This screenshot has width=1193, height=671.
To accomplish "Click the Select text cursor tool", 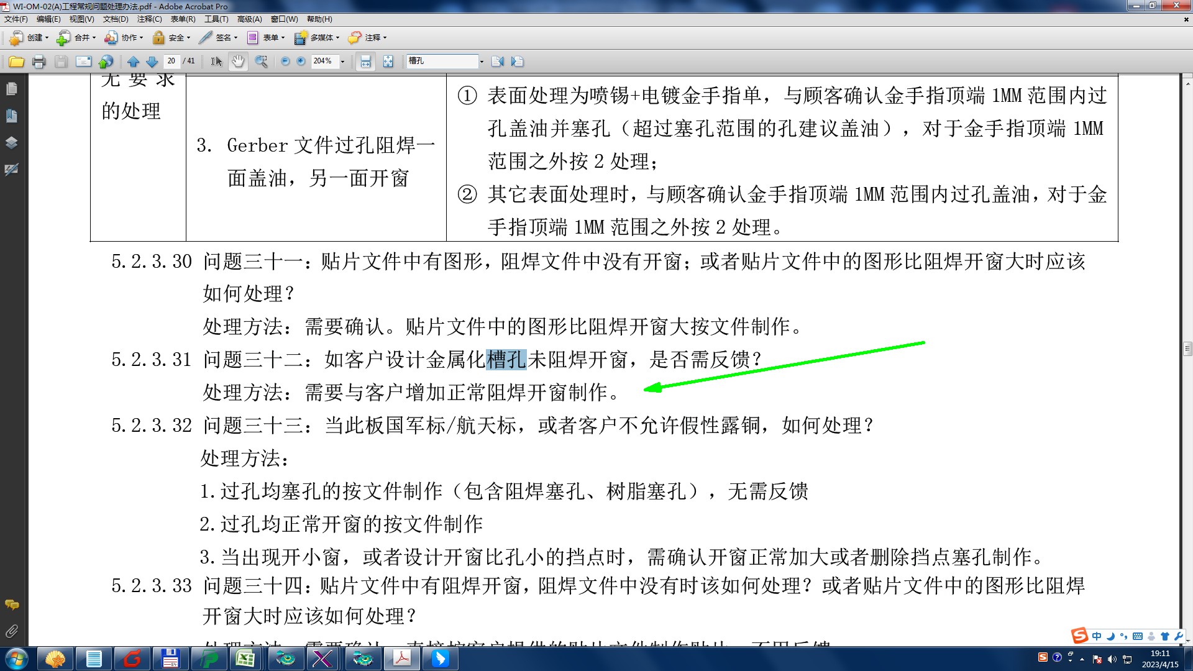I will click(216, 62).
